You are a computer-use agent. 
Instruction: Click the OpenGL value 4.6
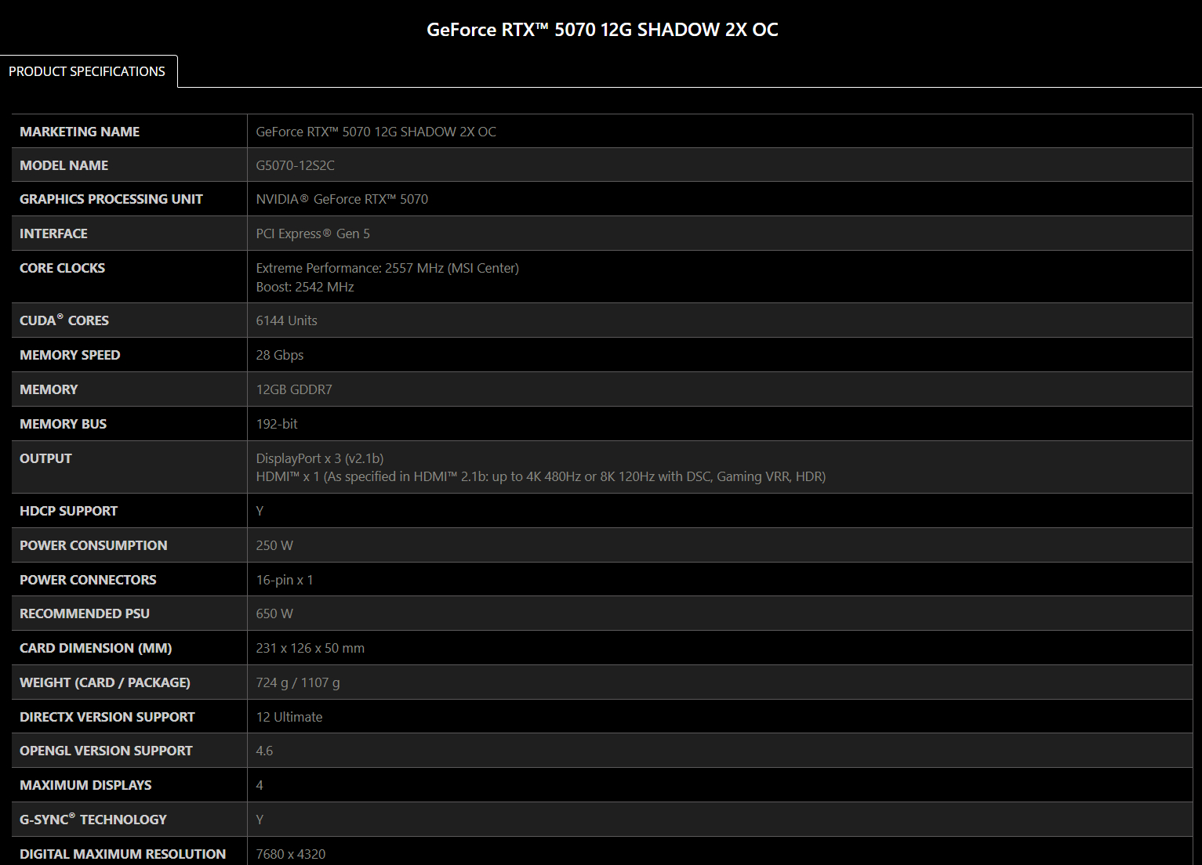264,751
